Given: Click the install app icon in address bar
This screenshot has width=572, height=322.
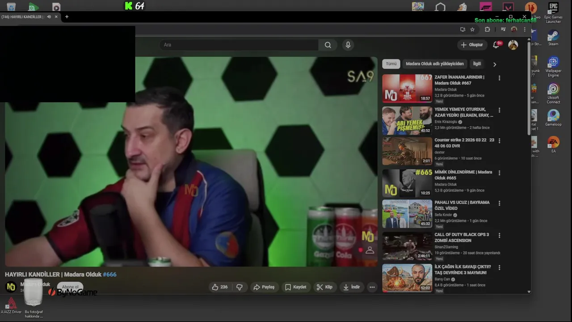Looking at the screenshot, I should pyautogui.click(x=463, y=30).
